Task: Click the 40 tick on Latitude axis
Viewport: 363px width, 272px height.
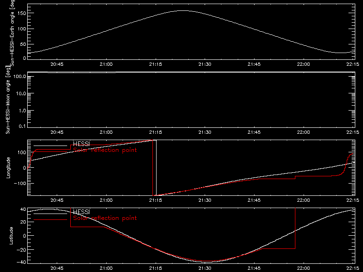Action: (23, 209)
